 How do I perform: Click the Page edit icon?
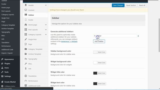[x=26, y=44]
